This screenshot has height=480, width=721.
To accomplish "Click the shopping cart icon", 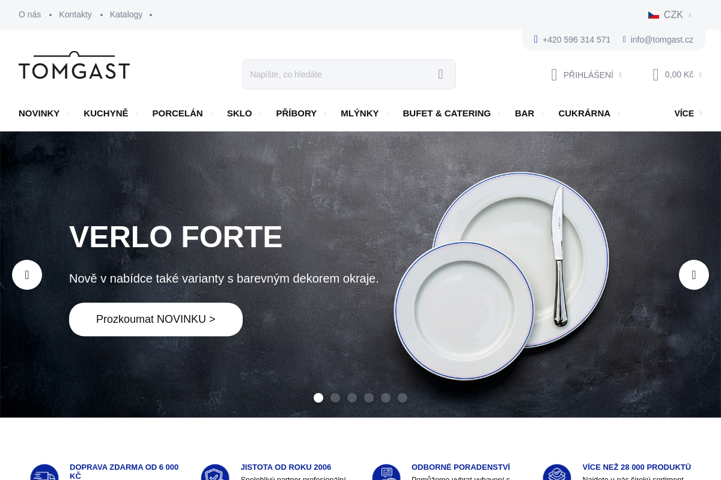I will [656, 74].
